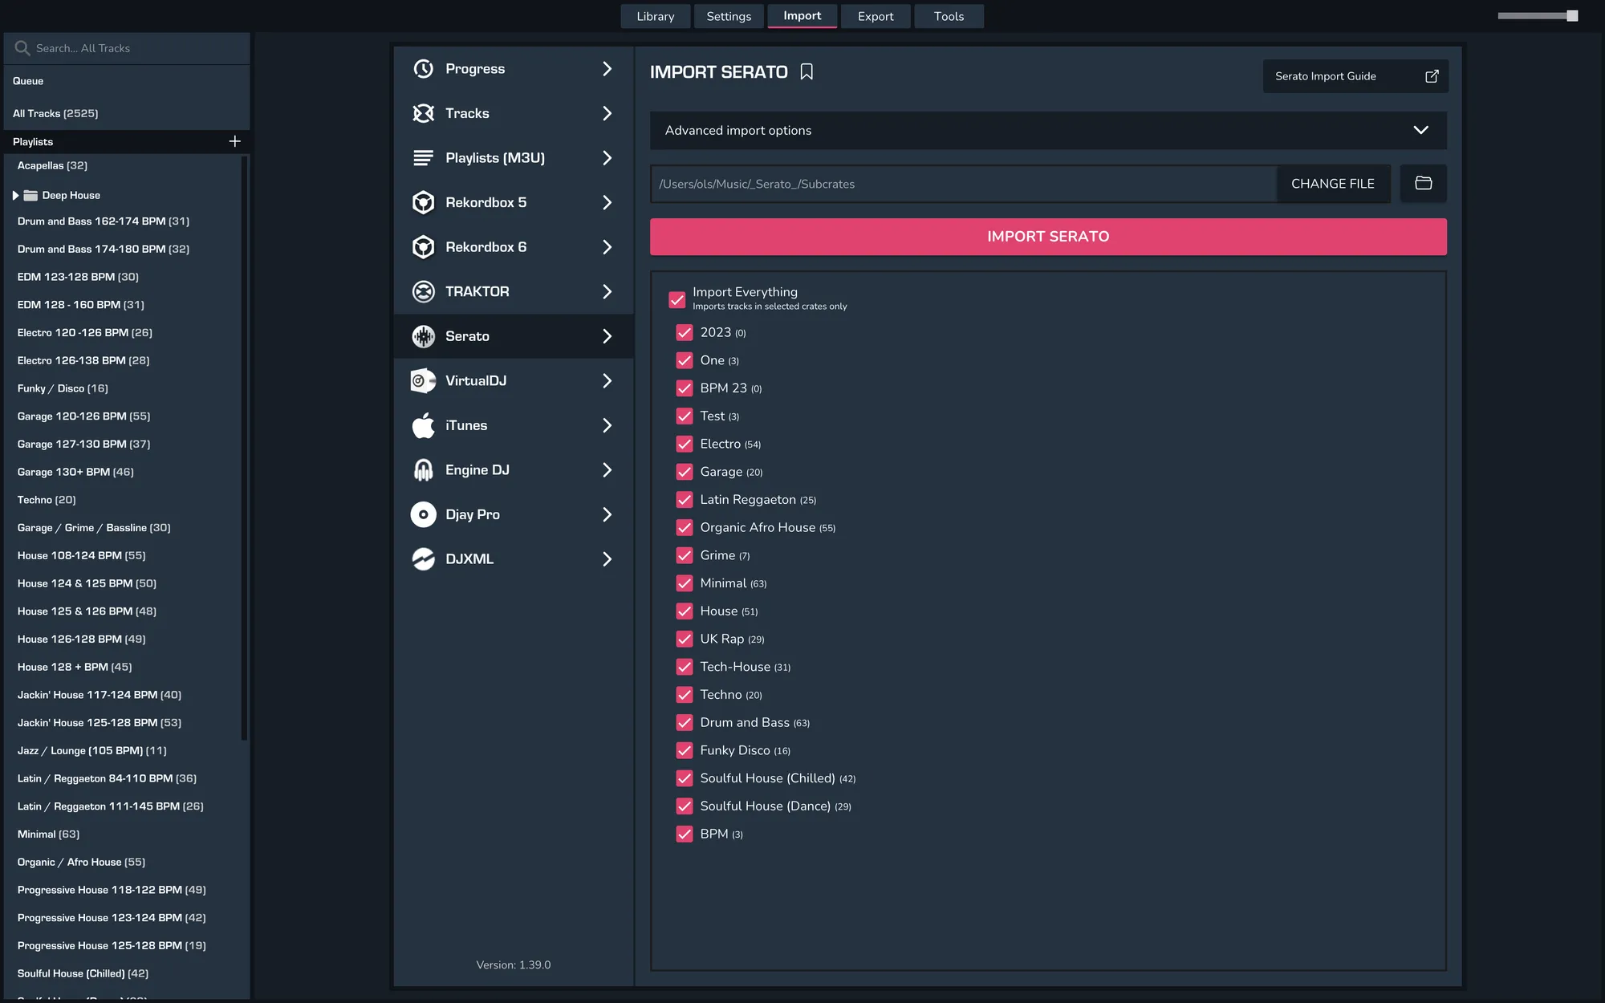
Task: Open the Library tab
Action: coord(655,16)
